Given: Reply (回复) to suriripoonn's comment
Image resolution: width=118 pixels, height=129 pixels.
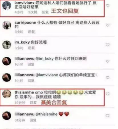Looking at the screenshot, I should pos(31,32).
